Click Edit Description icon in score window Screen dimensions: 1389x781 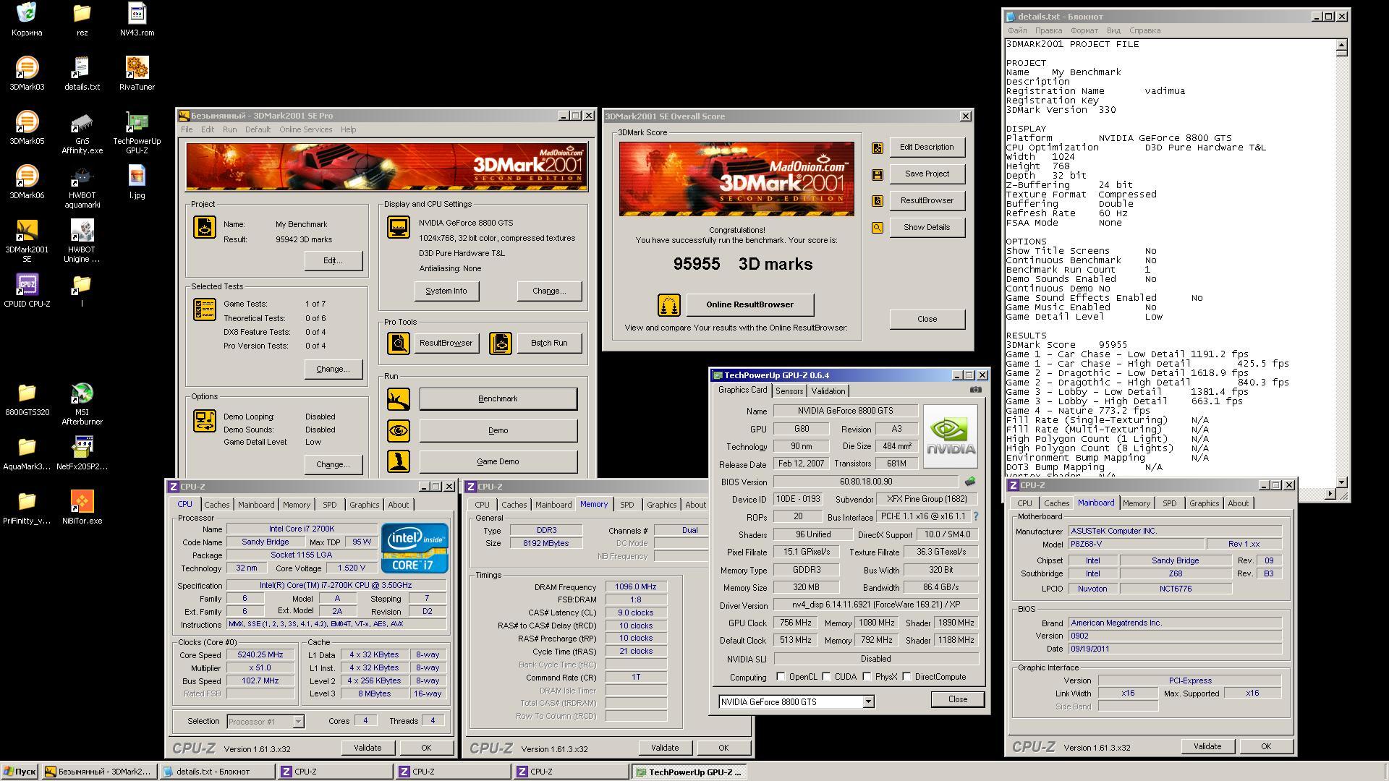pos(878,148)
